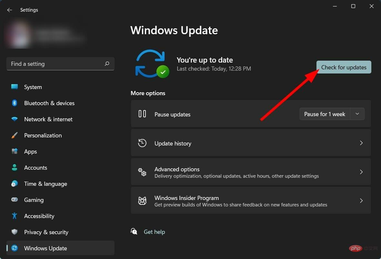
Task: Click the Windows Insider Program cat icon
Action: coord(142,201)
